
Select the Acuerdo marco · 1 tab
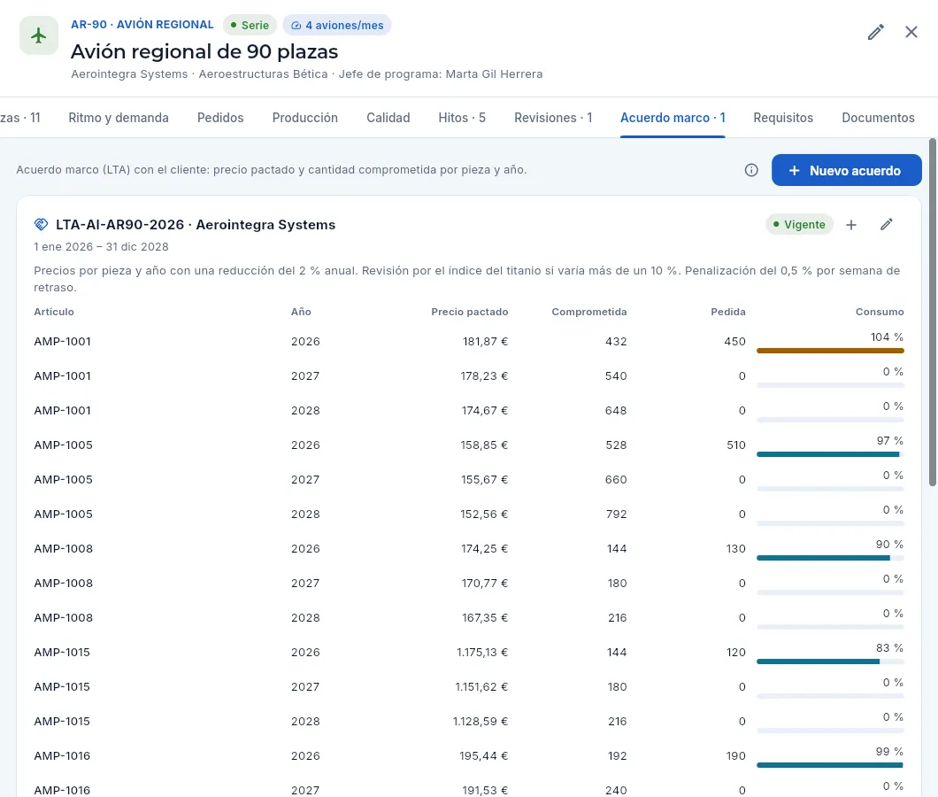[673, 118]
